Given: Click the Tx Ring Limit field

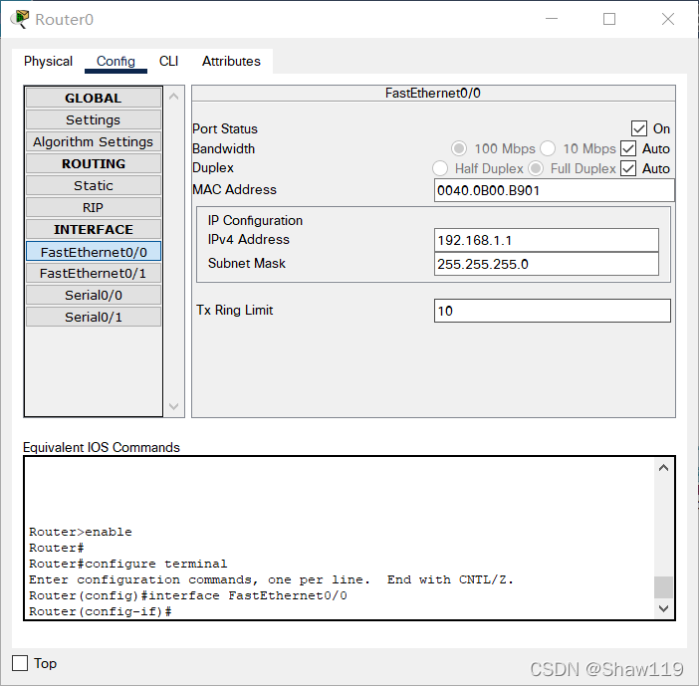Looking at the screenshot, I should coord(552,311).
